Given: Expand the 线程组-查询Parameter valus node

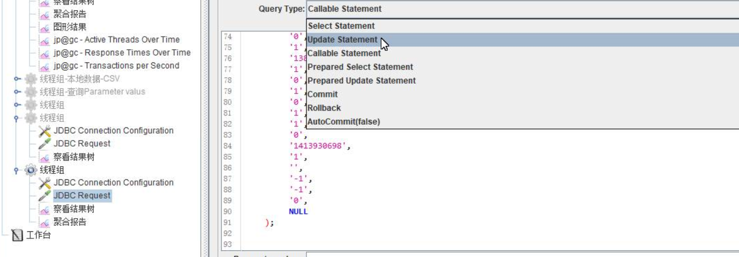Looking at the screenshot, I should coord(18,92).
